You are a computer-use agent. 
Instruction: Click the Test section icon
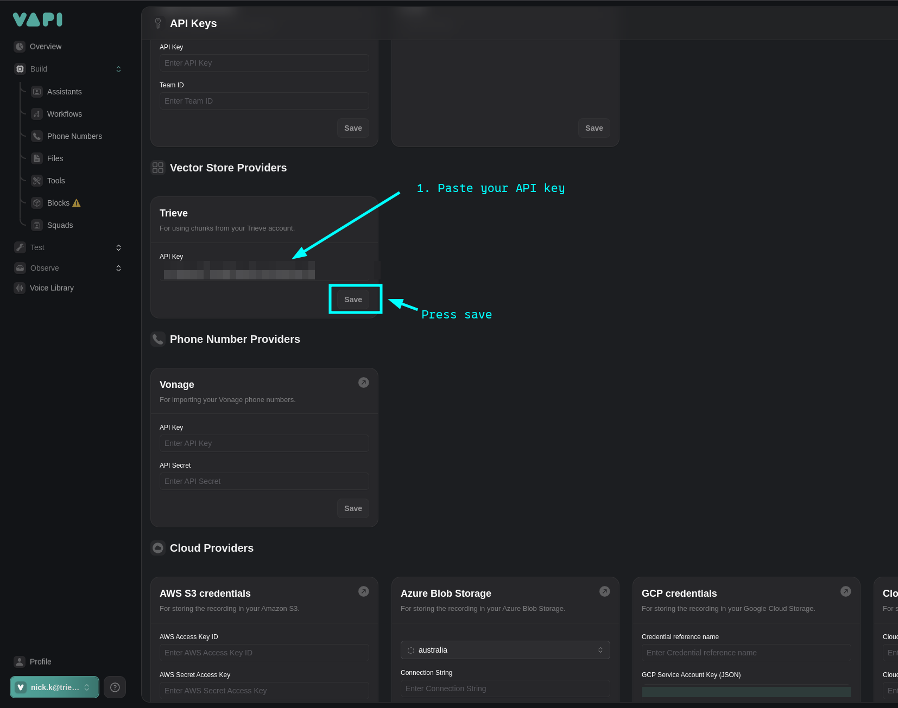tap(20, 247)
